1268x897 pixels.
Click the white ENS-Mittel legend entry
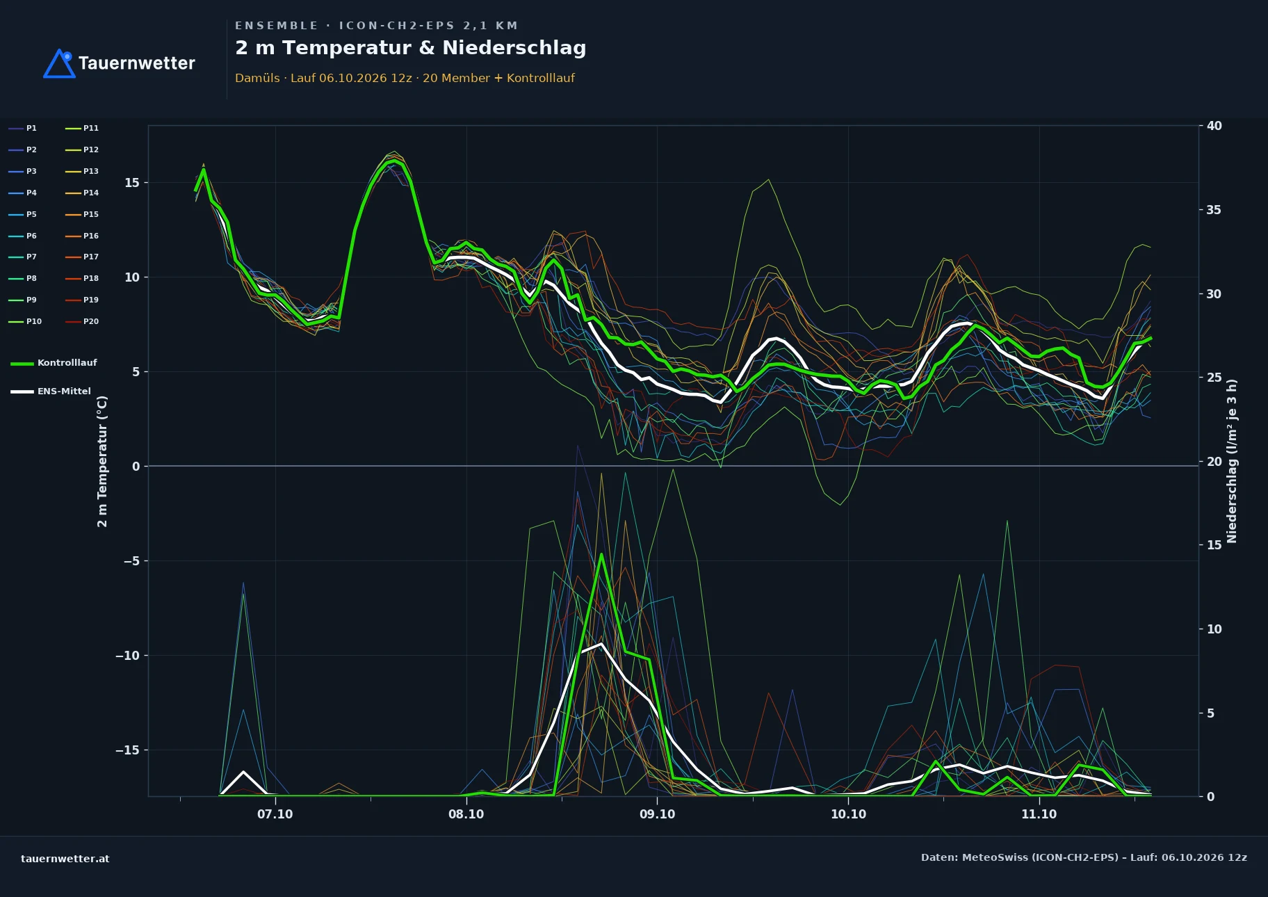point(51,391)
